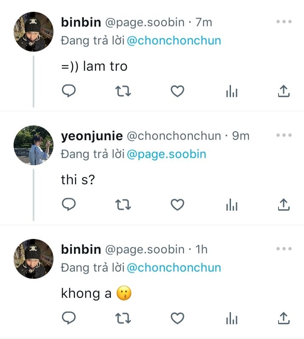
Task: Open @page.soobin mention in yeonjunie's reply
Action: click(166, 154)
